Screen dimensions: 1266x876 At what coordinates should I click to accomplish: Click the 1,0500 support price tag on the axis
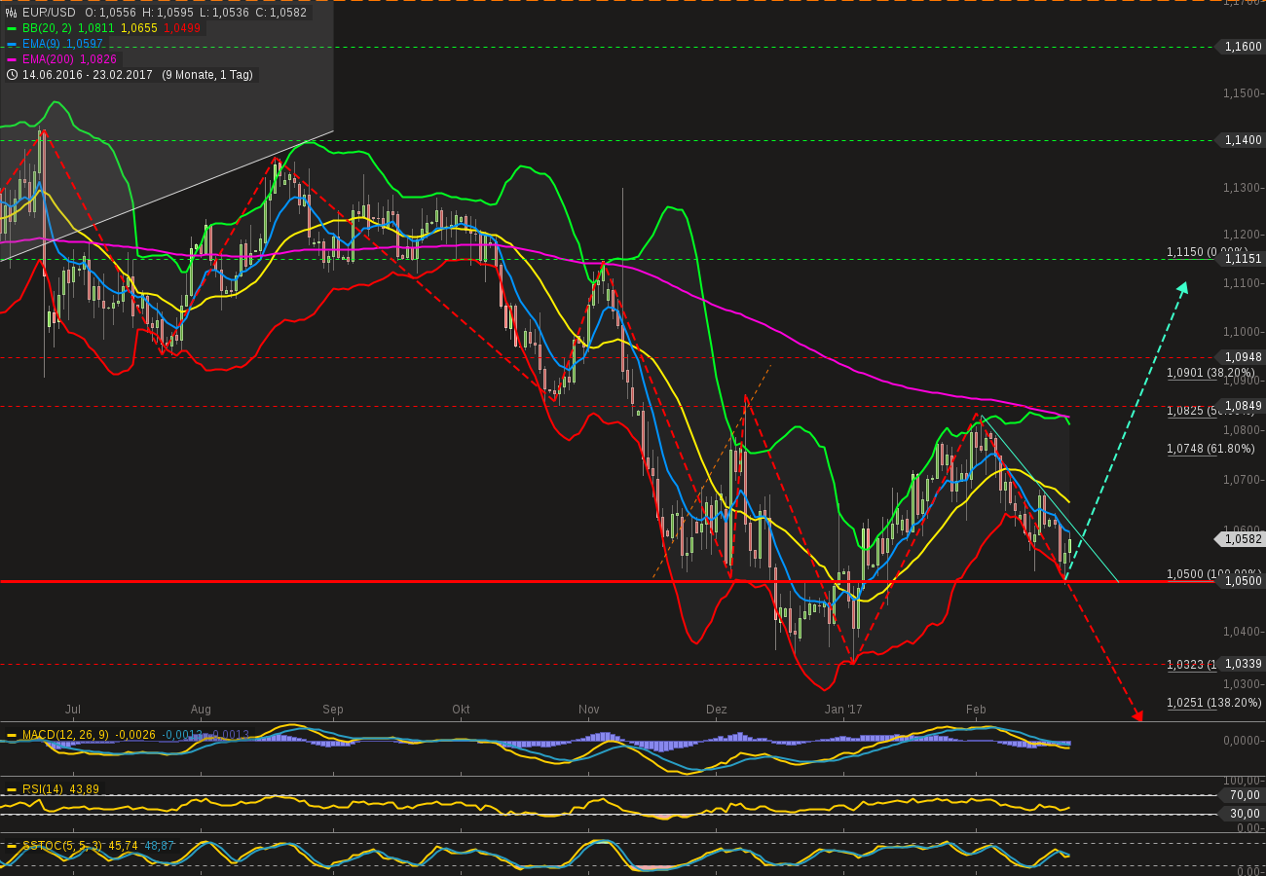pyautogui.click(x=1243, y=581)
